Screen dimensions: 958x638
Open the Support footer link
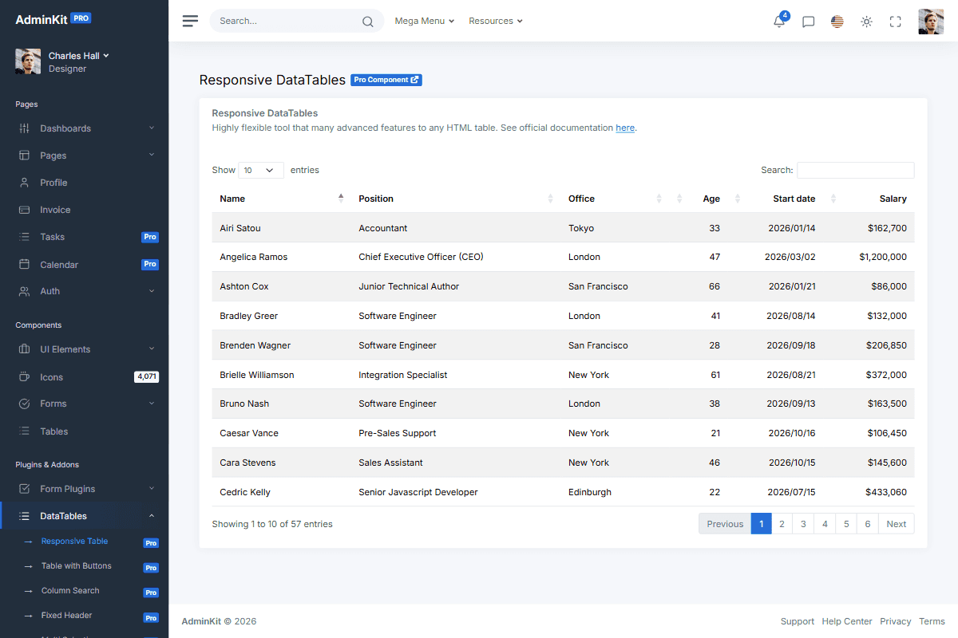pos(798,621)
